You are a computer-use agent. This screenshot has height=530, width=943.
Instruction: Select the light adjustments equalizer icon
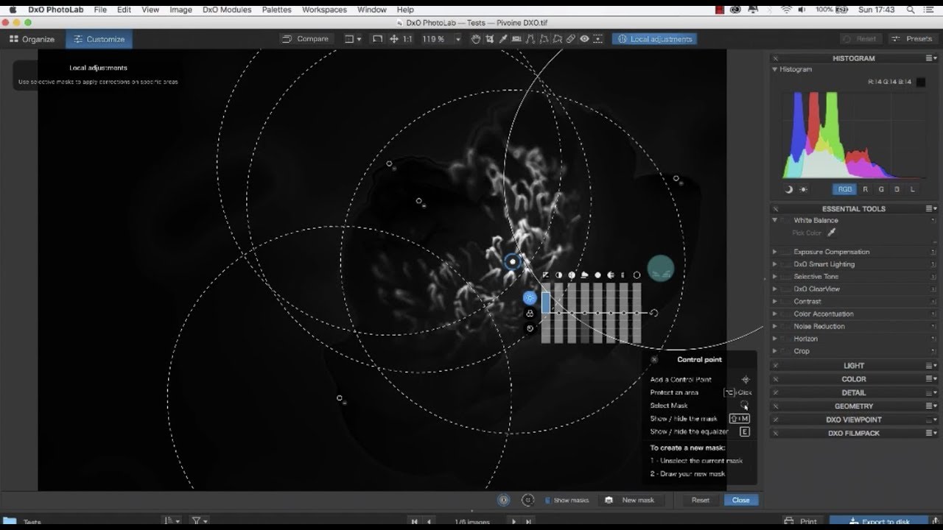pos(529,297)
